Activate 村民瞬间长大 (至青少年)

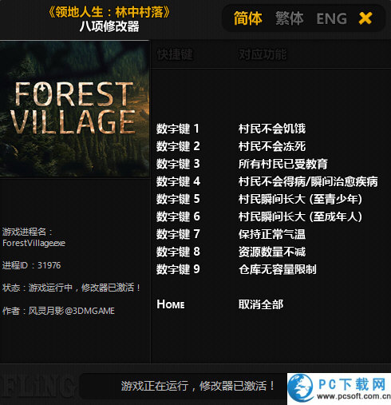(300, 199)
